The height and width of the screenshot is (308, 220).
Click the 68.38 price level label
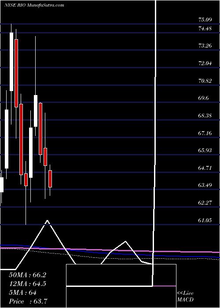click(x=205, y=115)
